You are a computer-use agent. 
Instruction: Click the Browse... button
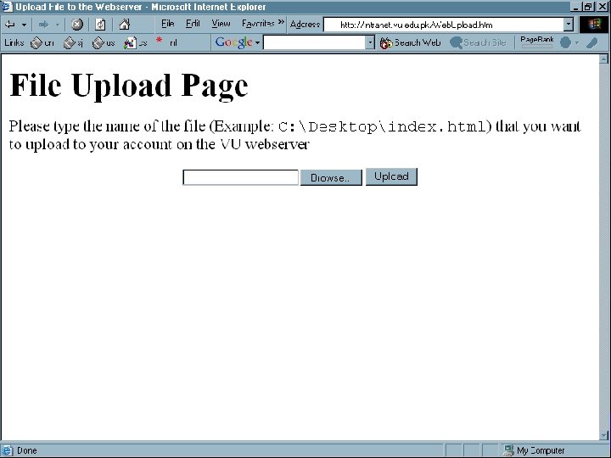(x=331, y=177)
